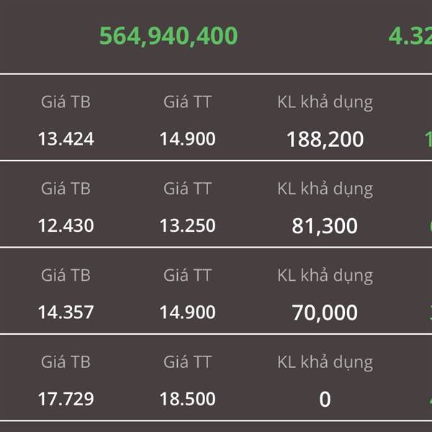Select Giá TT value 13.250

(x=188, y=225)
